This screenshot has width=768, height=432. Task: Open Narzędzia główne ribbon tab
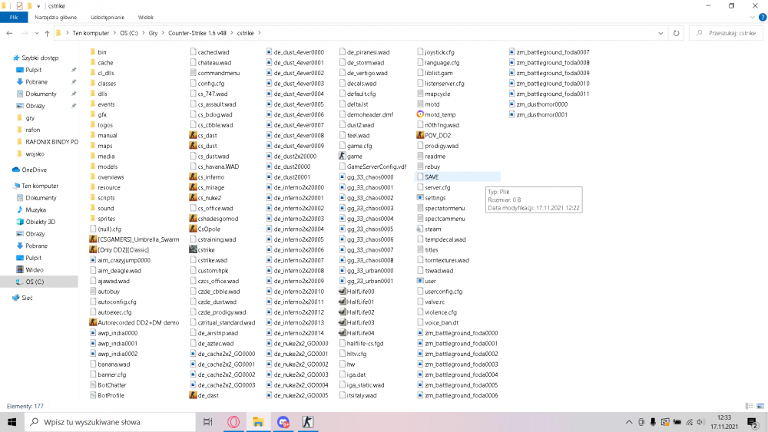pos(55,17)
